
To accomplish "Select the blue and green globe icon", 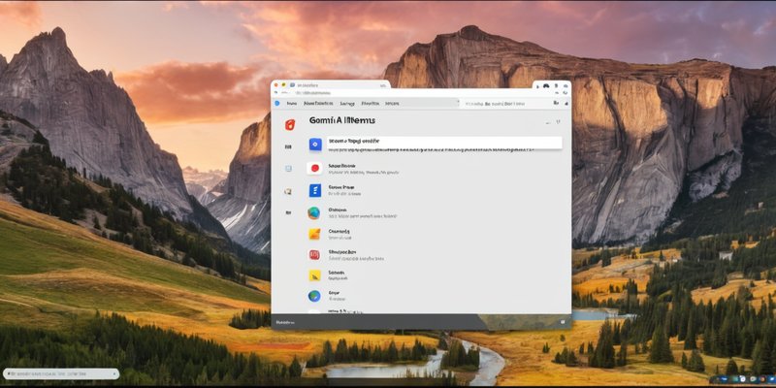I will pyautogui.click(x=313, y=296).
